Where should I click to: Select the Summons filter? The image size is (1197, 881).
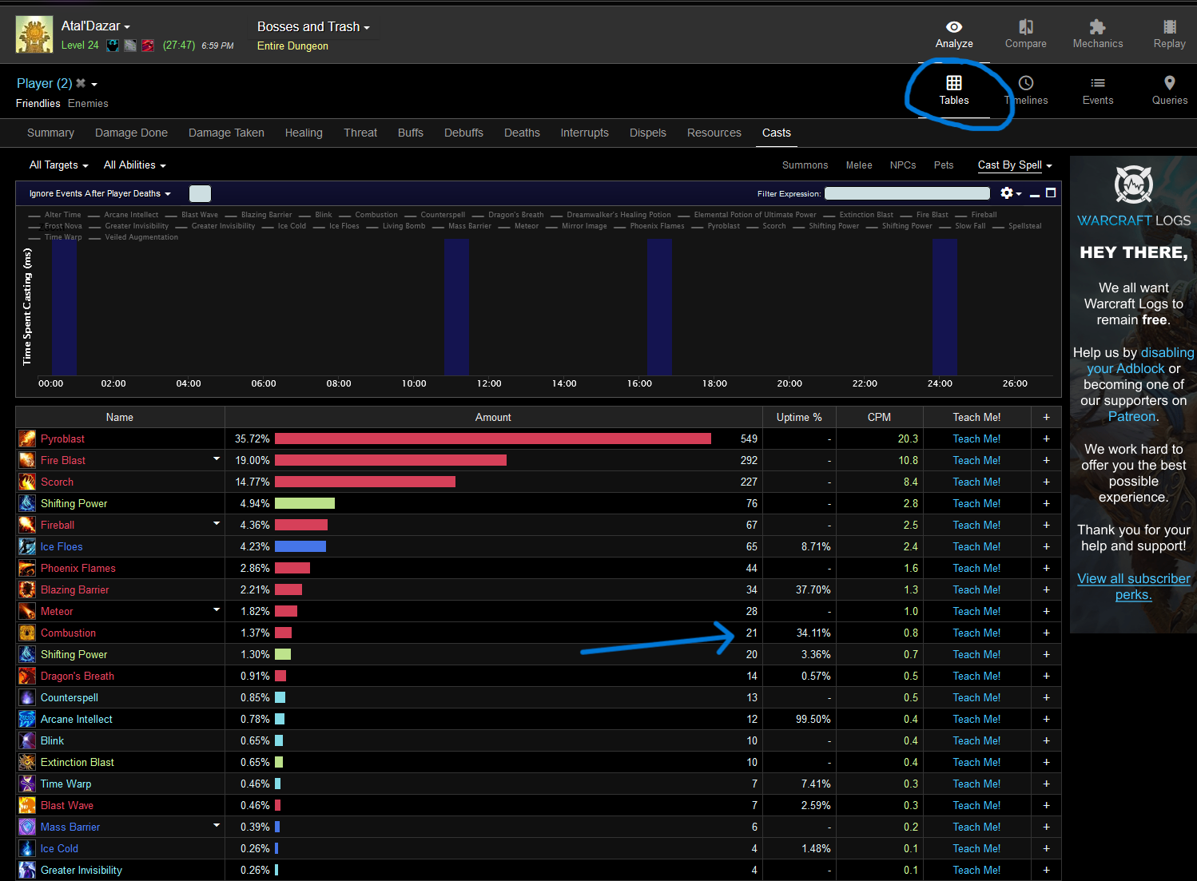pyautogui.click(x=805, y=165)
